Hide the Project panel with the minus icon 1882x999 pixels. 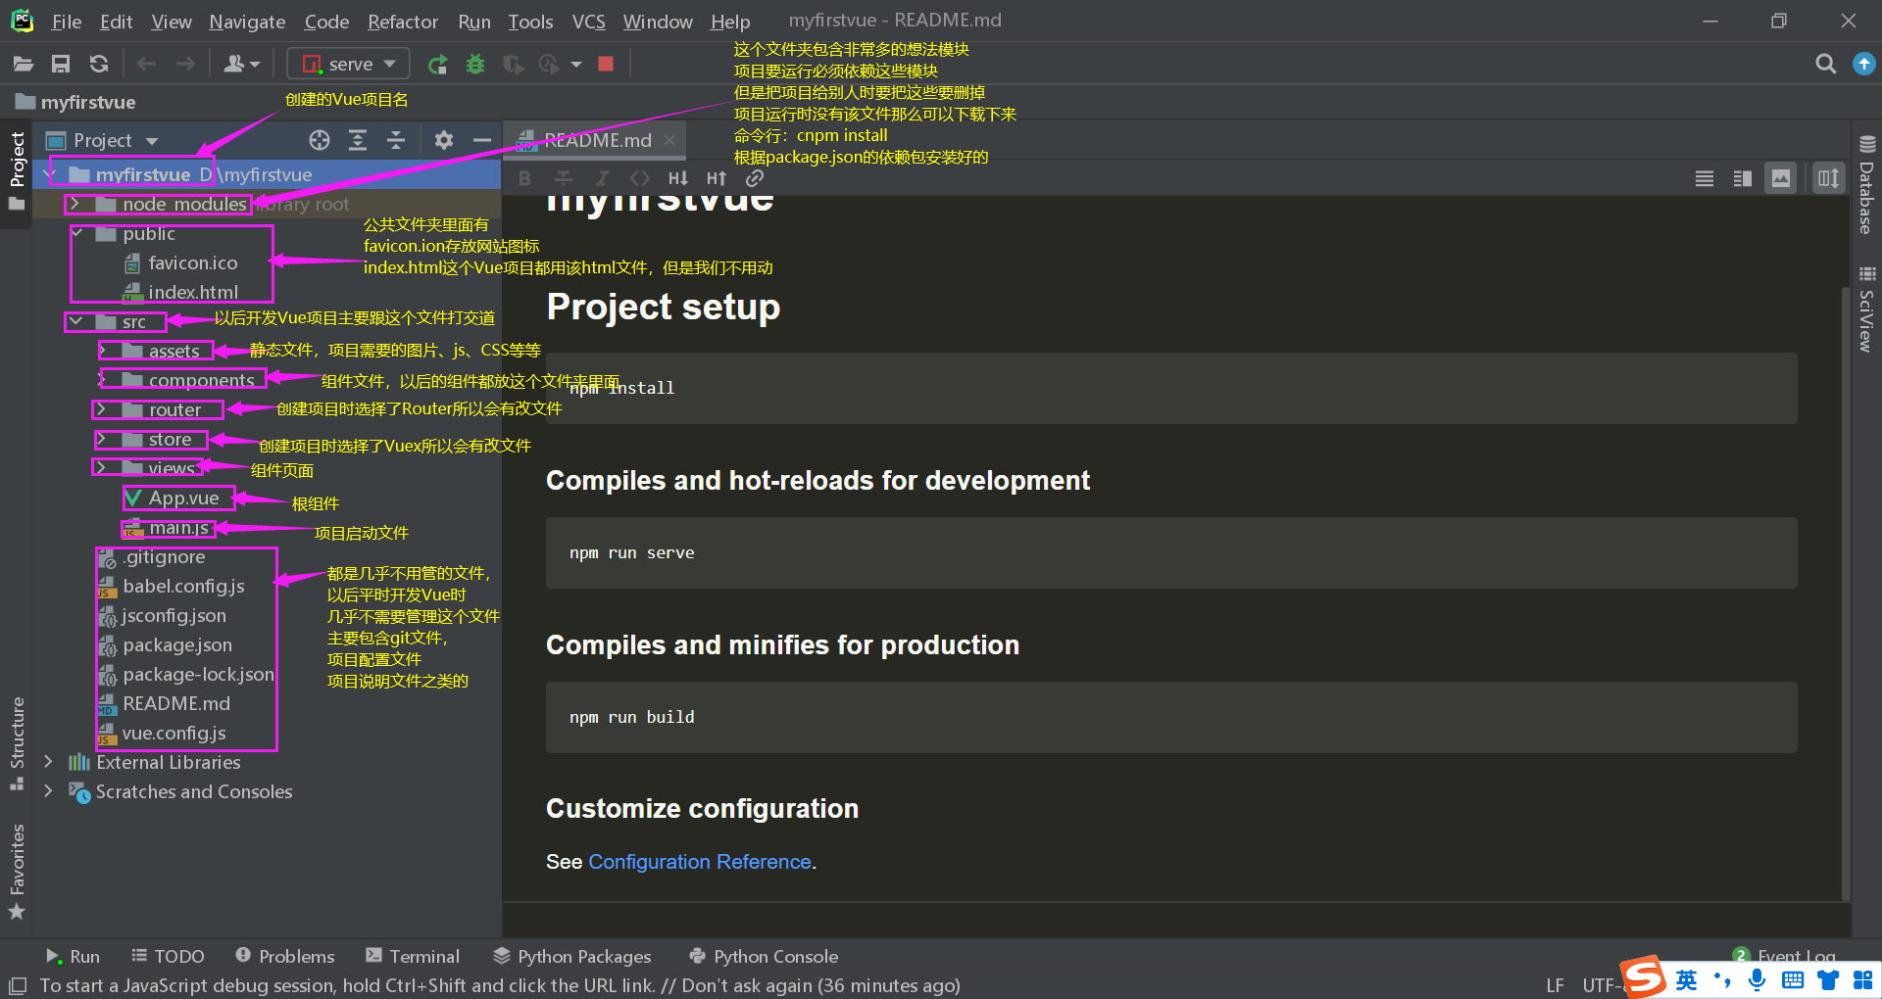click(x=481, y=140)
